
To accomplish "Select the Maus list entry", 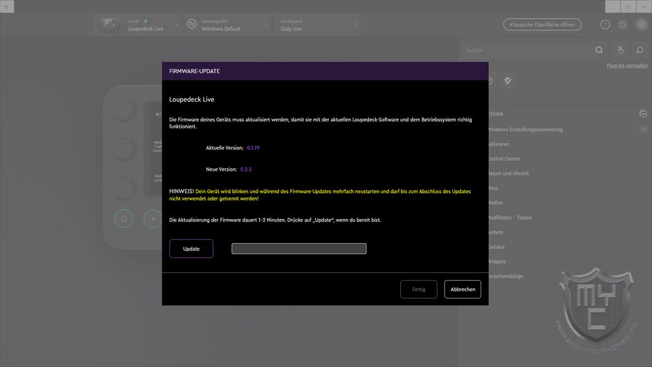I will [493, 188].
